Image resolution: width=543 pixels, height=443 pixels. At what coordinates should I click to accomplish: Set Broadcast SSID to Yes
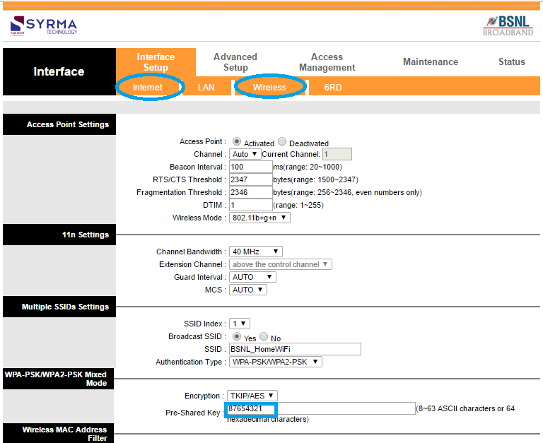point(237,336)
